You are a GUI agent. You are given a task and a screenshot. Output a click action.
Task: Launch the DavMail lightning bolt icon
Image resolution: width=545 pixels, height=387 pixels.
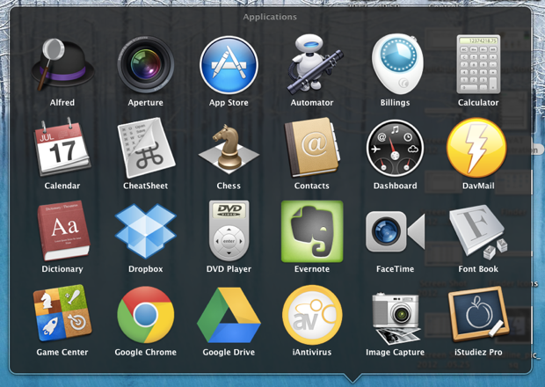(x=476, y=148)
